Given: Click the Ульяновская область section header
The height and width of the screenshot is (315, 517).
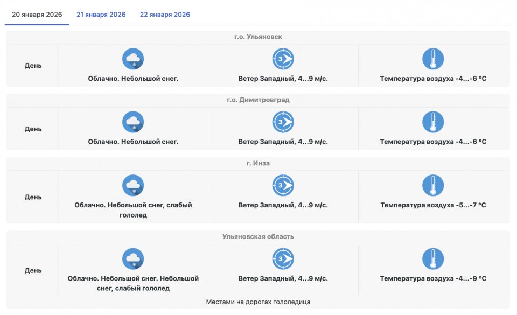Looking at the screenshot, I should tap(258, 236).
